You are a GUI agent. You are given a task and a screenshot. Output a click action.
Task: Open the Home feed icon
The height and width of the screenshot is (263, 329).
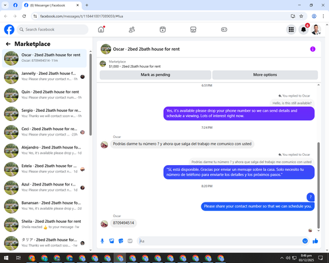pyautogui.click(x=101, y=30)
